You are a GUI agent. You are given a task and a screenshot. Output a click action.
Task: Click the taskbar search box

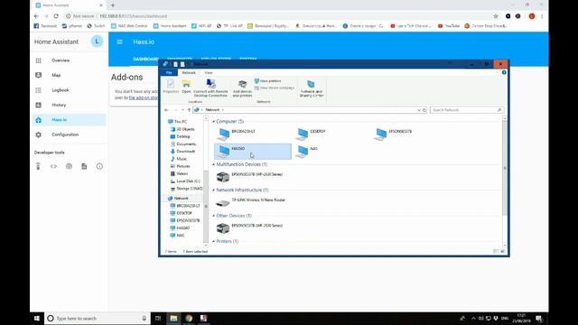point(98,319)
